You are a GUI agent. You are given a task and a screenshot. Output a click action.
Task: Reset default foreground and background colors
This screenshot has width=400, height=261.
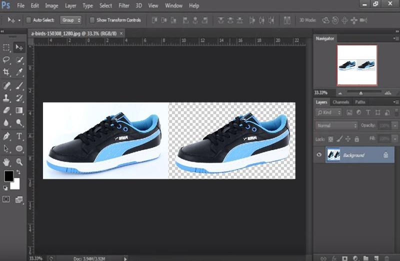pyautogui.click(x=5, y=188)
